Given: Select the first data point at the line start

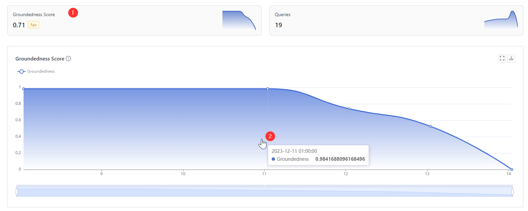Looking at the screenshot, I should (24, 89).
